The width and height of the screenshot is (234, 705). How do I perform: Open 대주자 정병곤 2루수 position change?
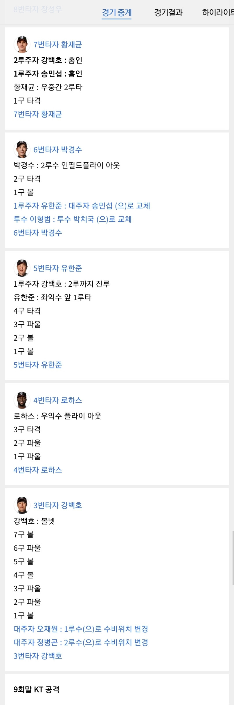(x=81, y=642)
